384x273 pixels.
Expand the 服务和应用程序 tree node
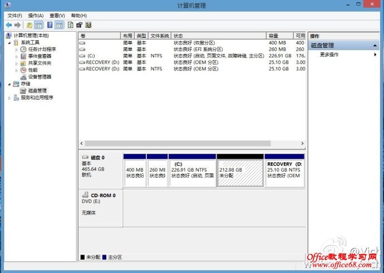[x=9, y=98]
